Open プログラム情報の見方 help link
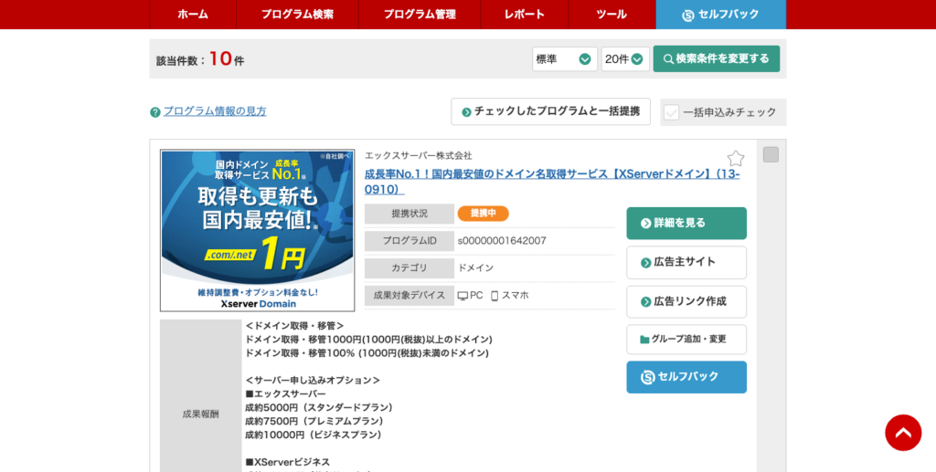 click(x=215, y=111)
